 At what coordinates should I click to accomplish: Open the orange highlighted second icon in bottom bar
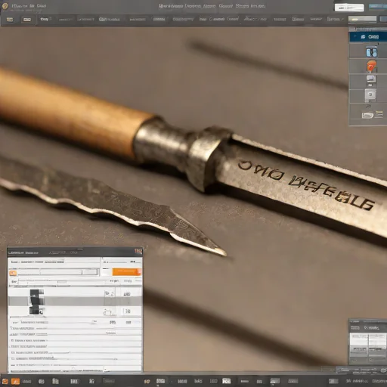(x=15, y=381)
